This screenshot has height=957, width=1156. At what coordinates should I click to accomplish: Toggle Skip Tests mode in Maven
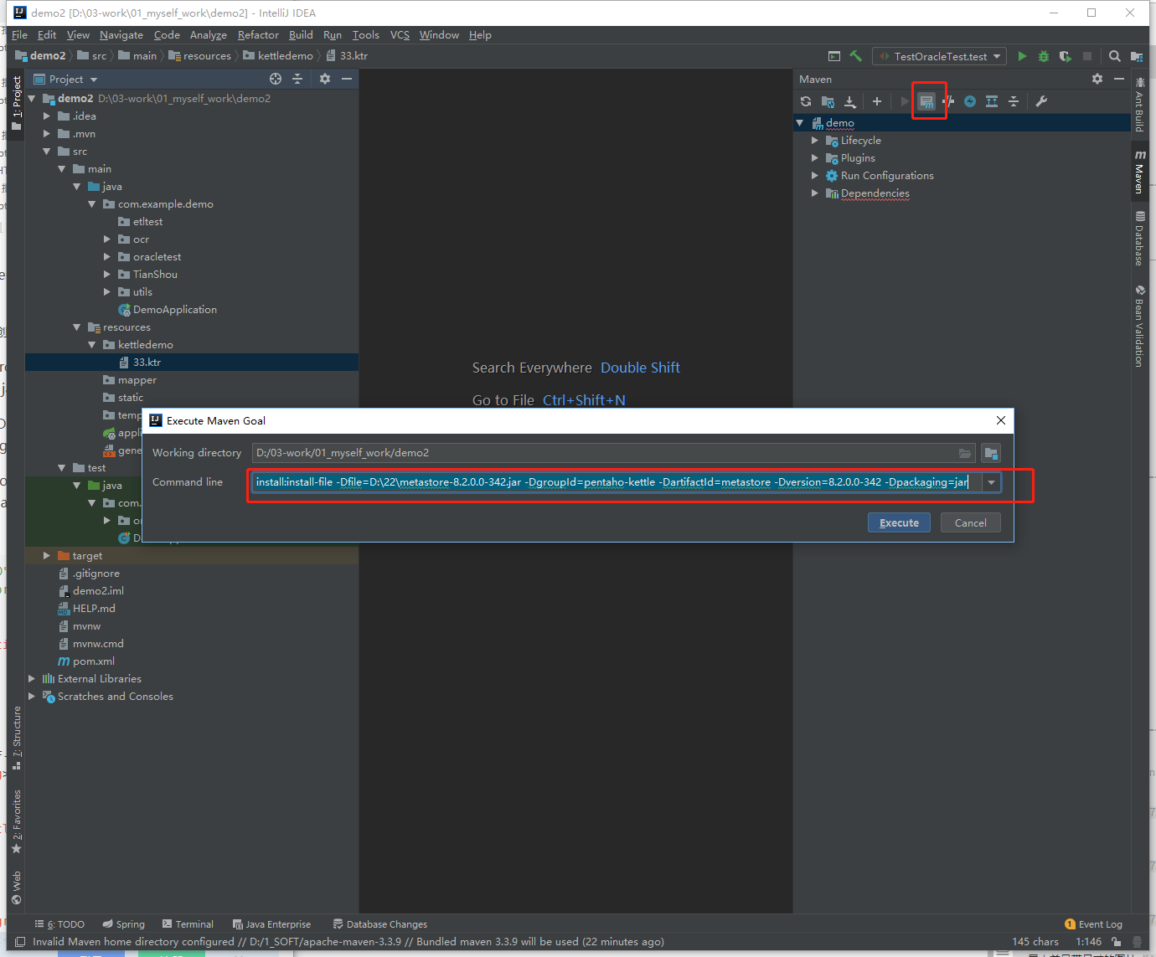point(970,101)
